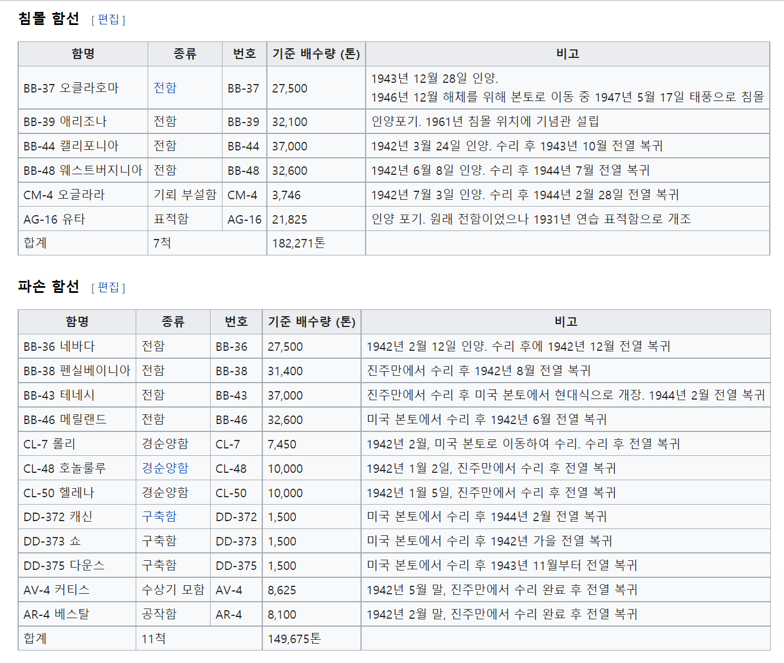
Task: Click the 번호 header in the sunk ships table
Action: 245,54
